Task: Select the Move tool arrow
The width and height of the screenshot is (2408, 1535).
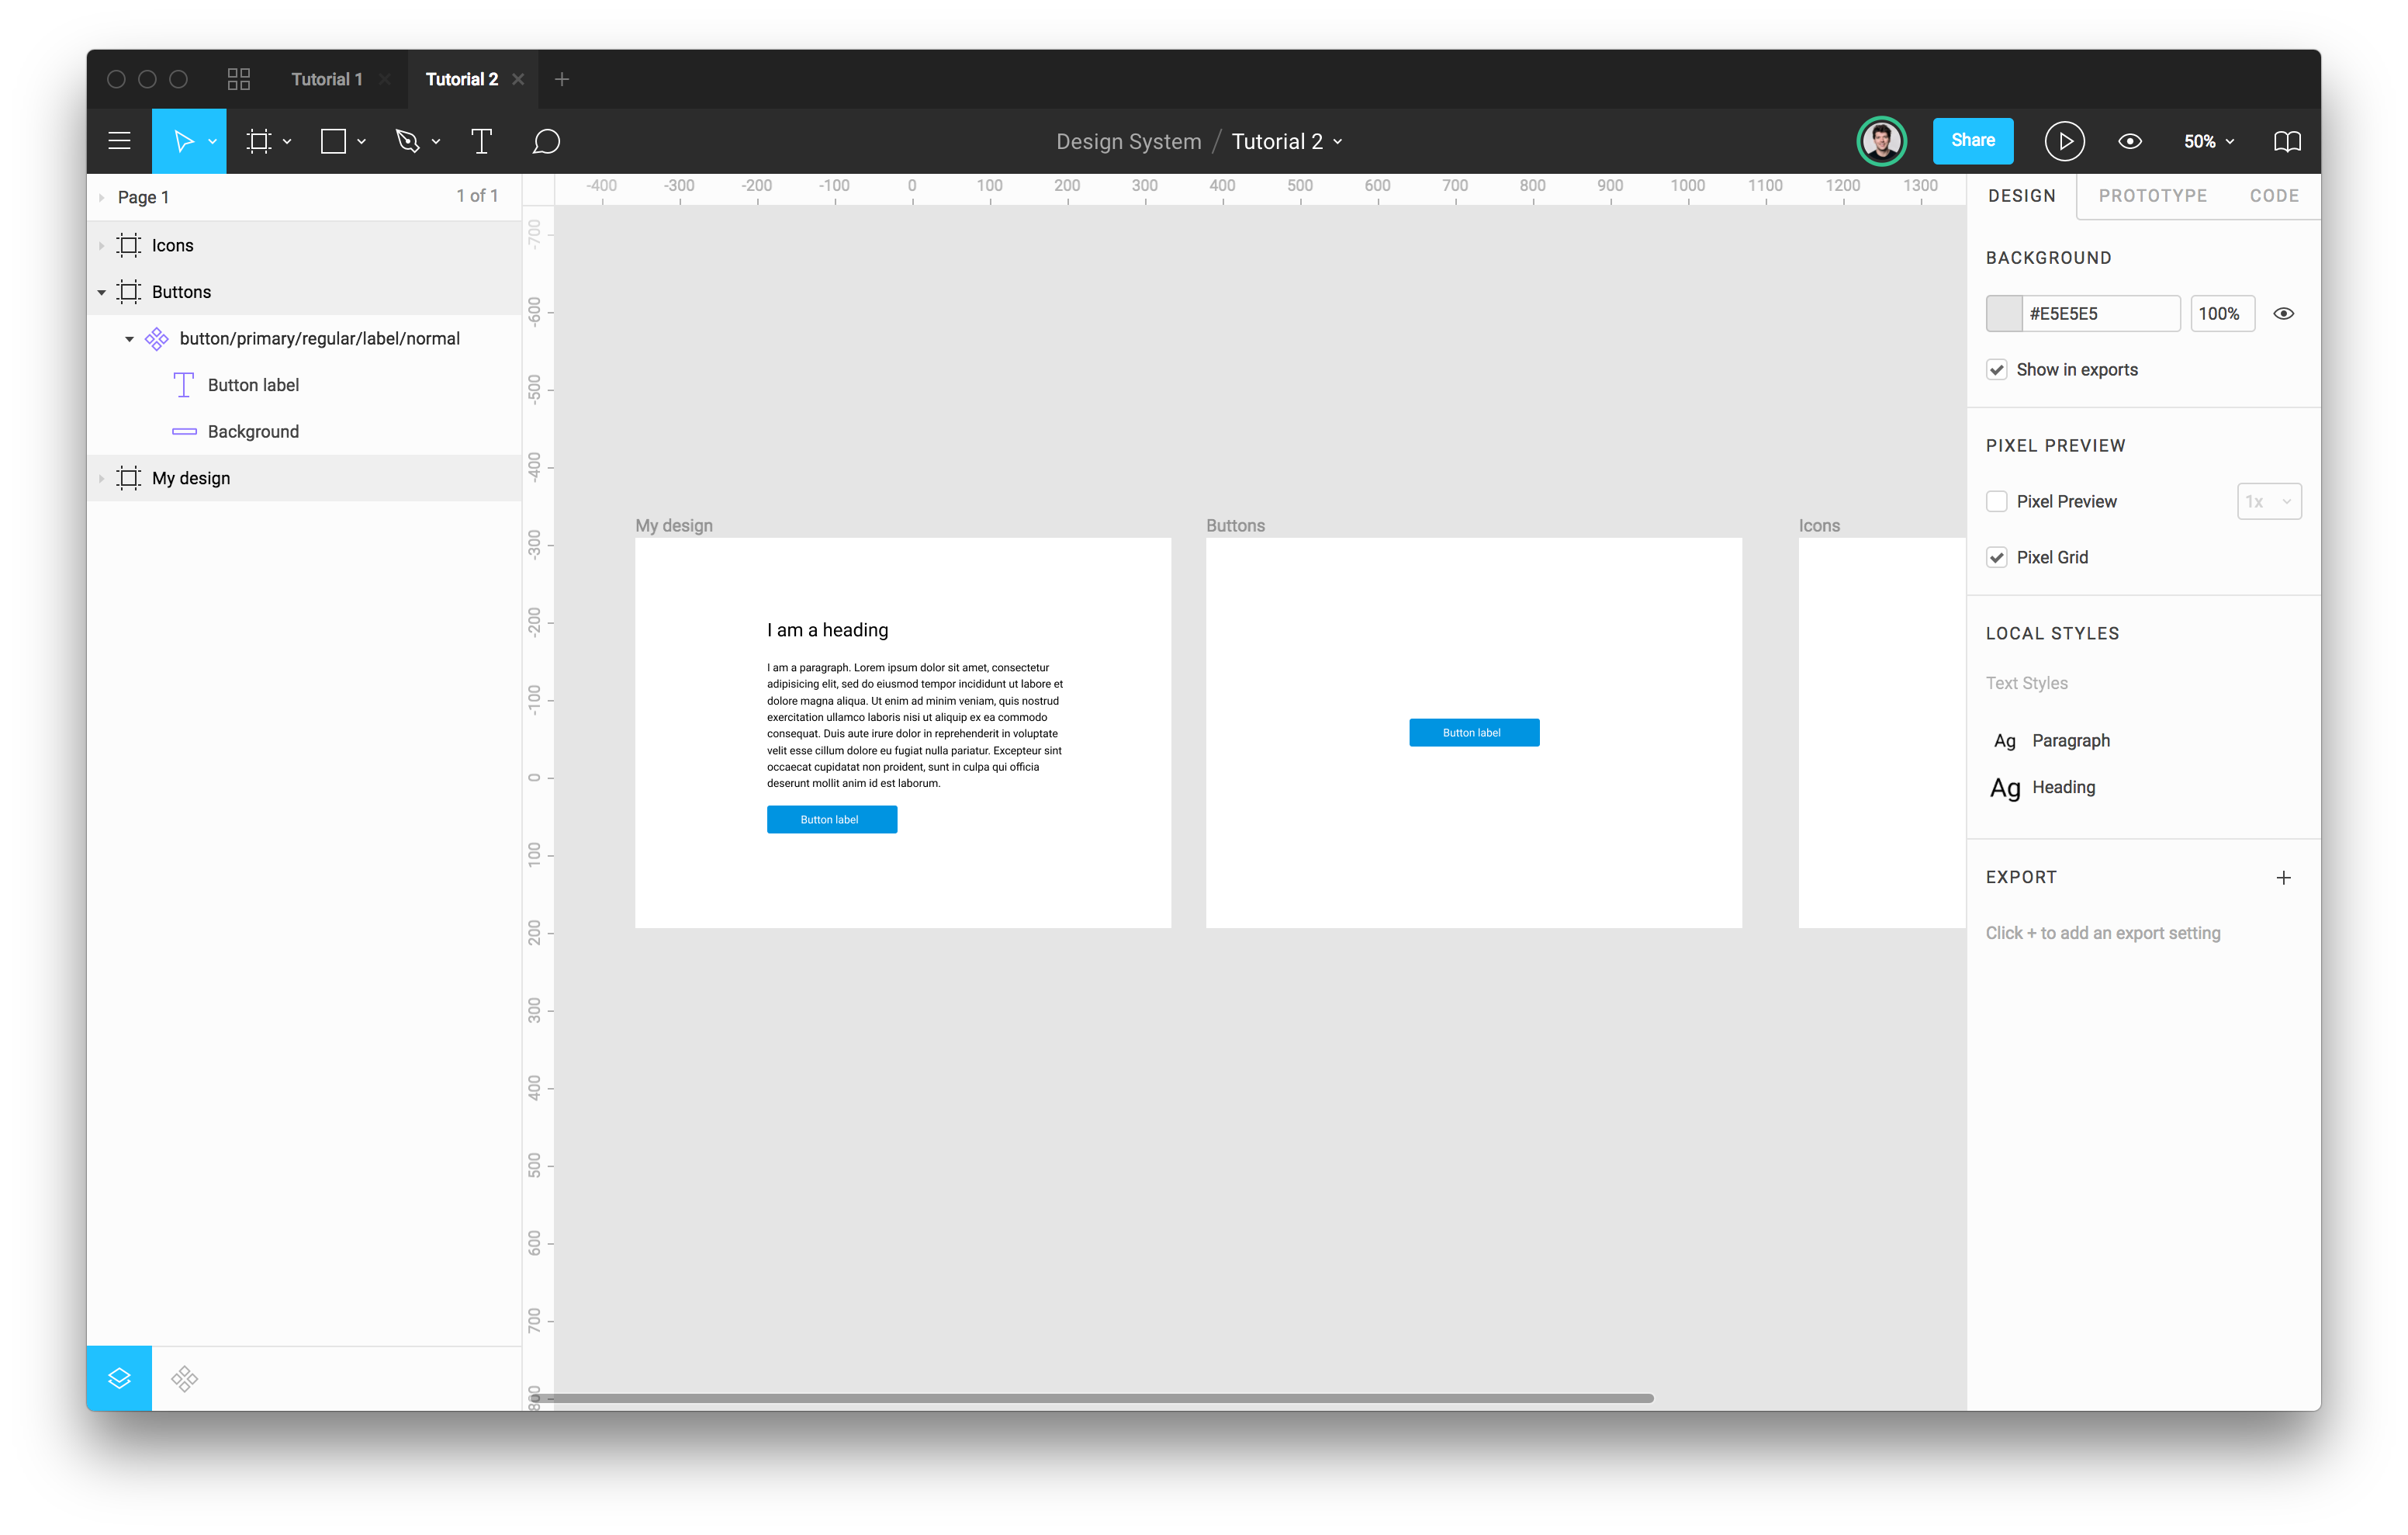Action: (x=183, y=141)
